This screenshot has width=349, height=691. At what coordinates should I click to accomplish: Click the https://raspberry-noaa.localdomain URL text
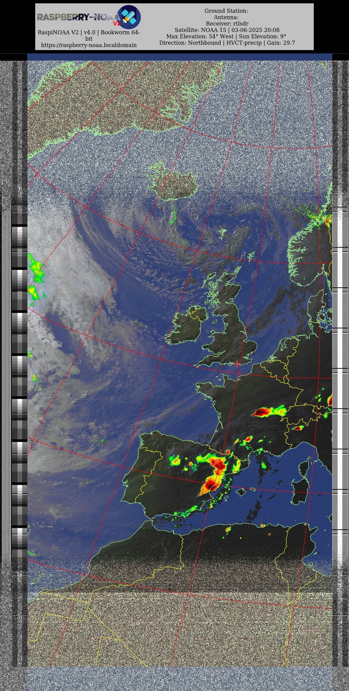[89, 45]
